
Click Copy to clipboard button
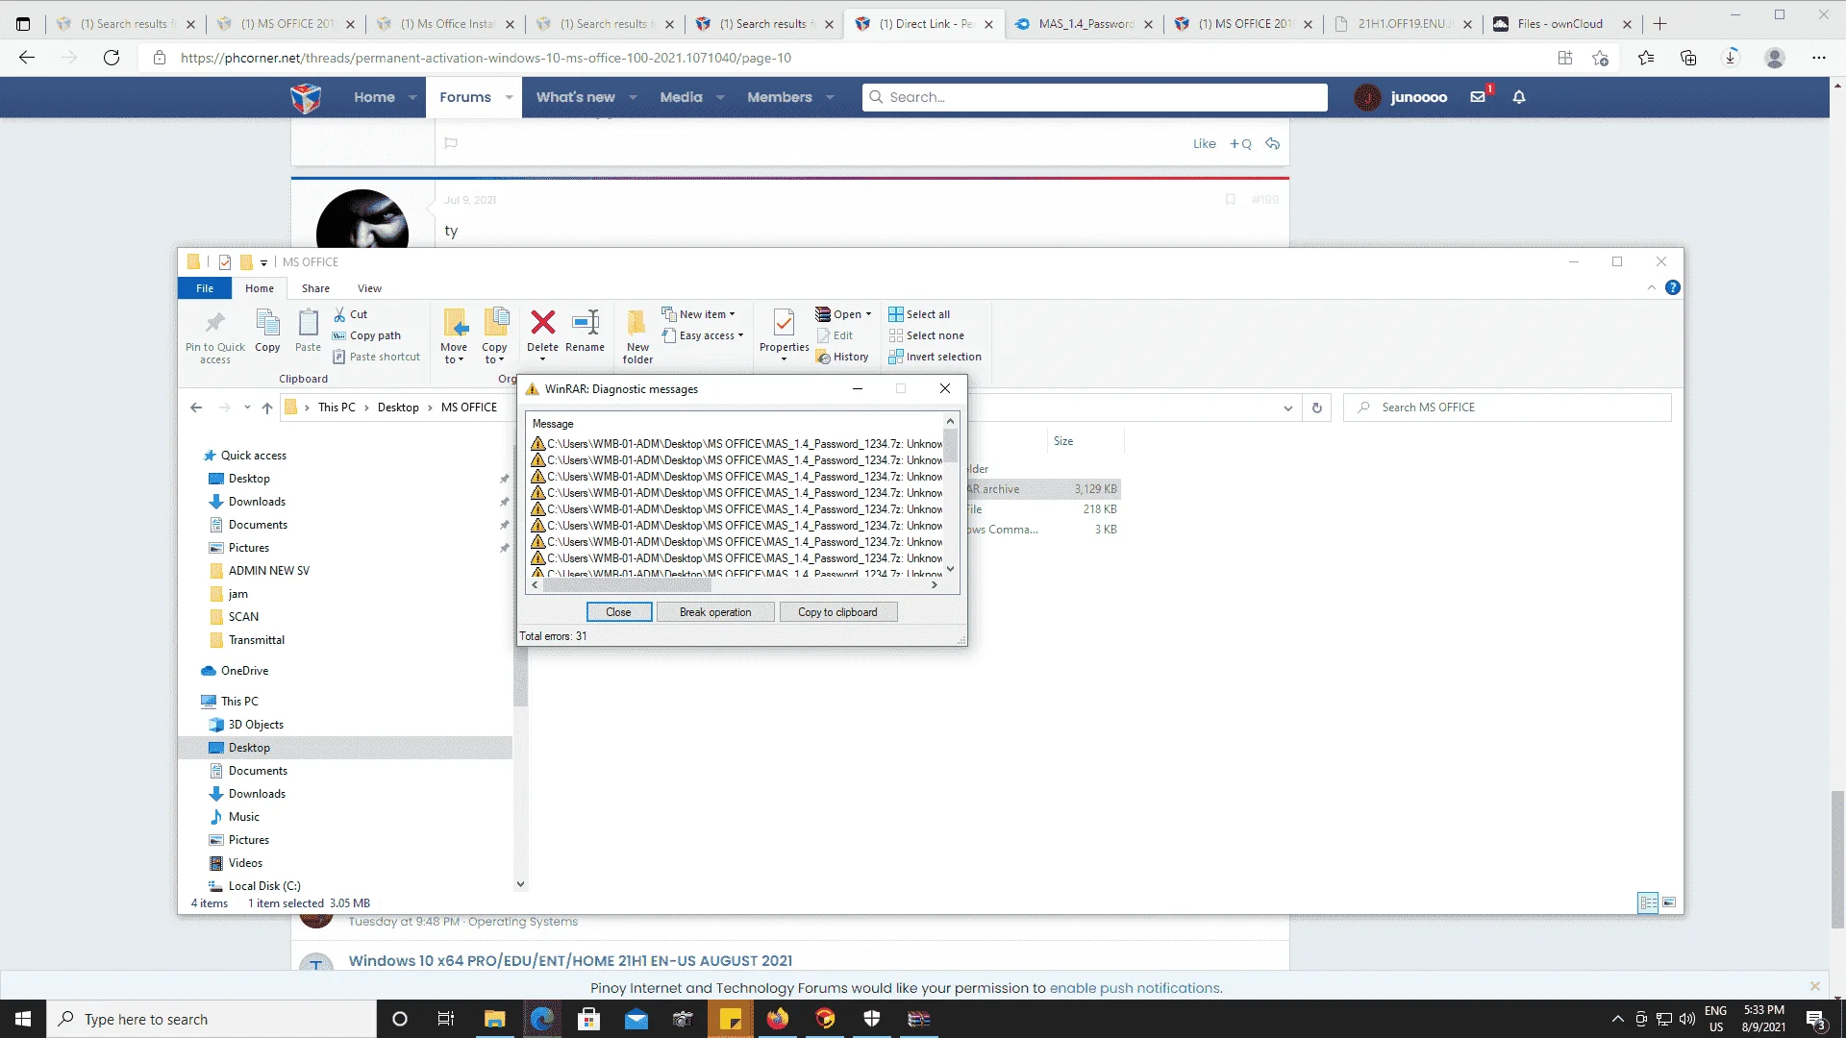tap(837, 612)
